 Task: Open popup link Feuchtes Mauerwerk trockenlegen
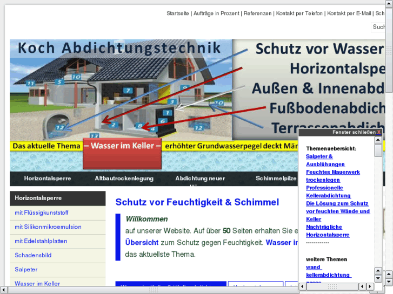click(333, 176)
